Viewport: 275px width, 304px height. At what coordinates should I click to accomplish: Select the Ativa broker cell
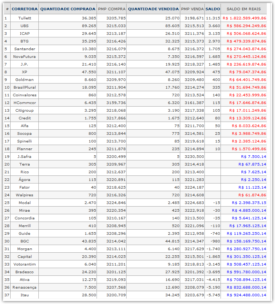[25, 279]
